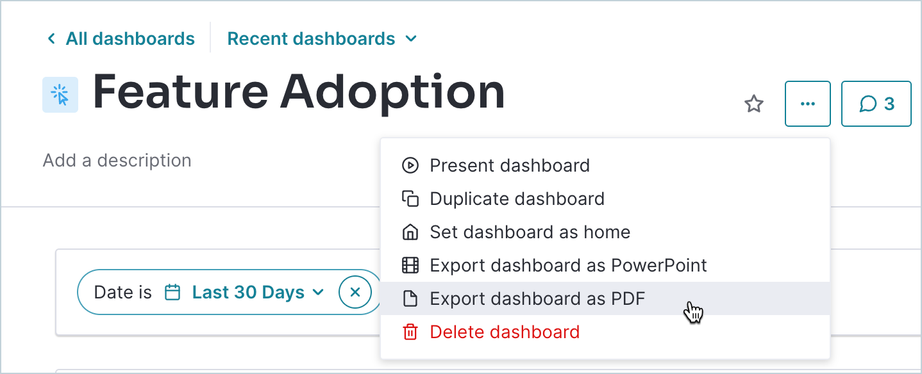Open the Last 30 Days date dropdown
Viewport: 922px width, 374px height.
(258, 293)
